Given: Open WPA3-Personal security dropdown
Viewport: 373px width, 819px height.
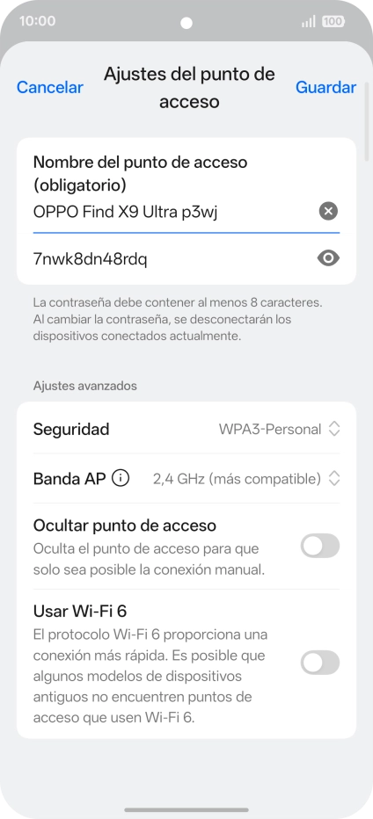Looking at the screenshot, I should pyautogui.click(x=270, y=430).
